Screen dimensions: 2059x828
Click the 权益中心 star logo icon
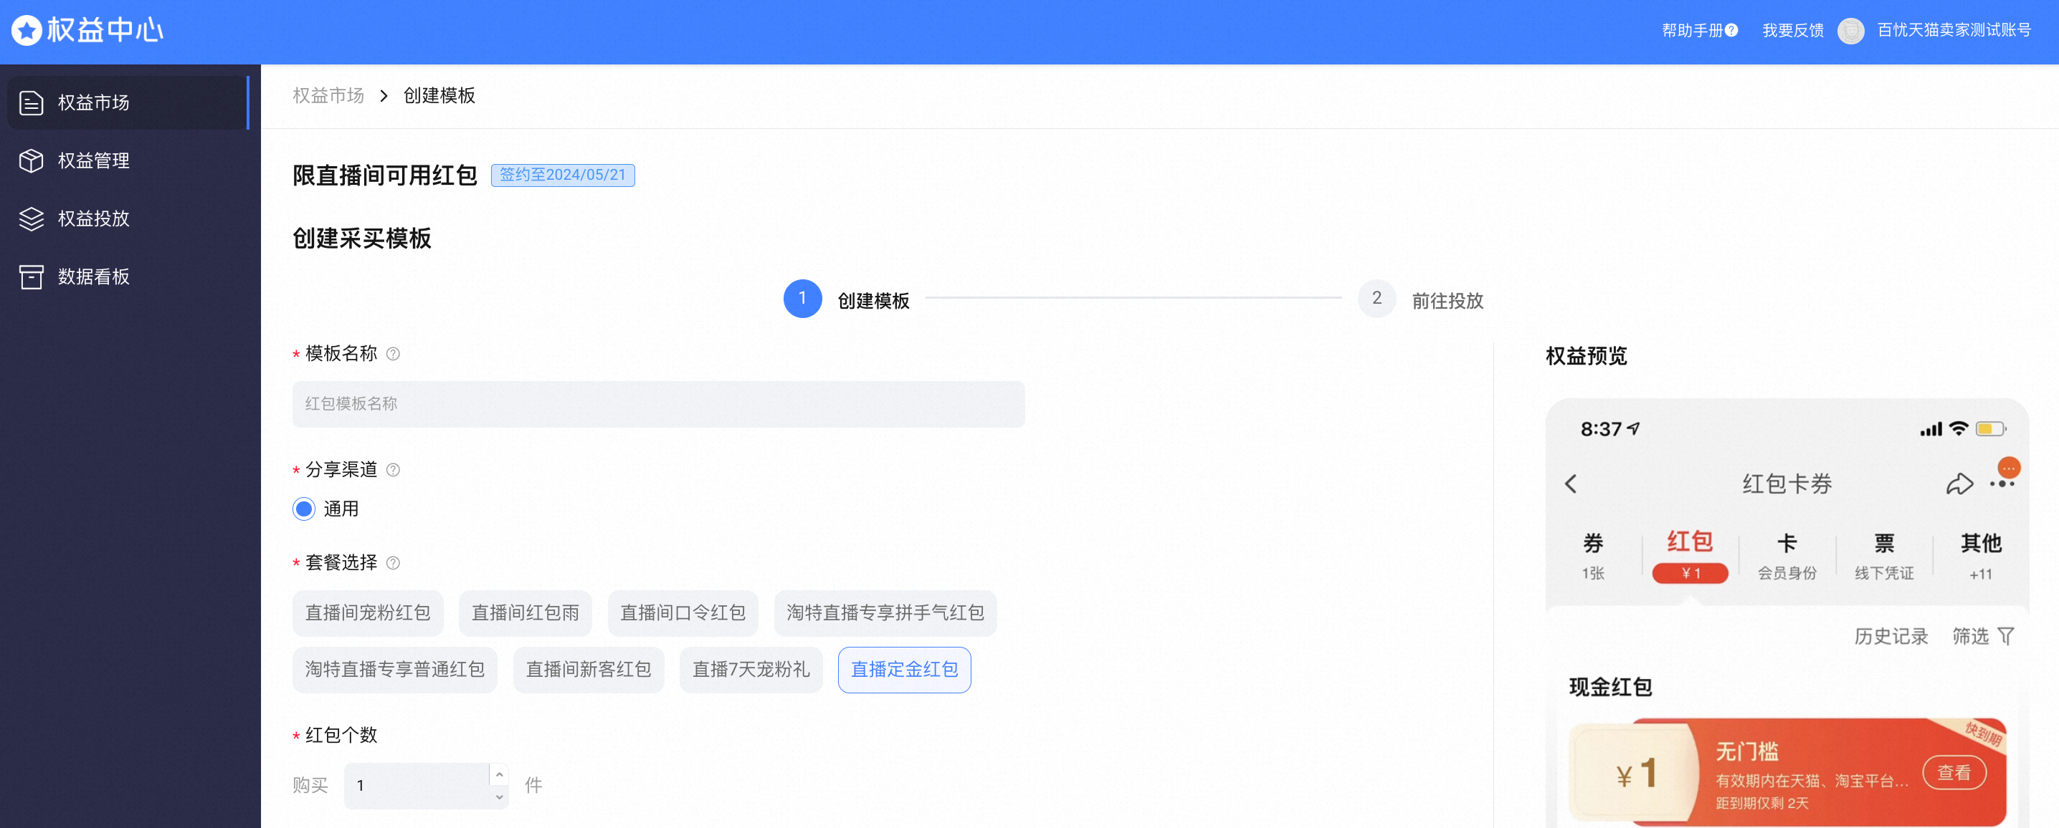tap(27, 30)
